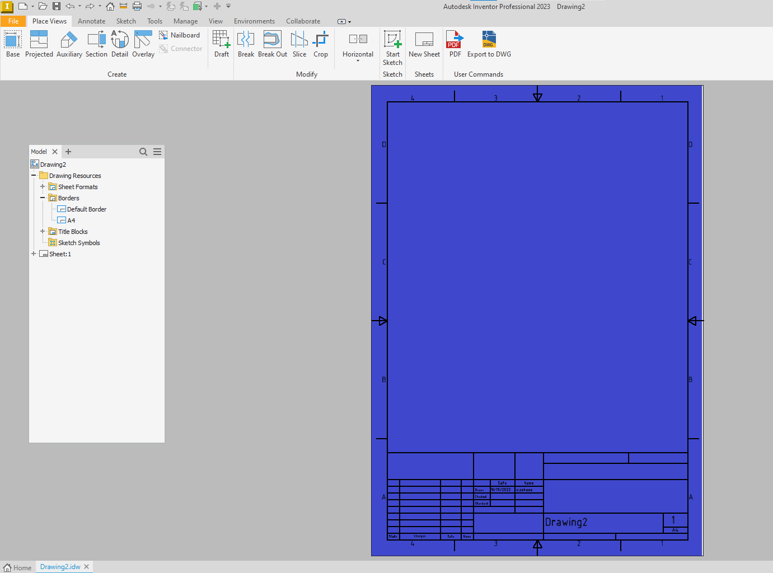Click the Redo icon

90,6
